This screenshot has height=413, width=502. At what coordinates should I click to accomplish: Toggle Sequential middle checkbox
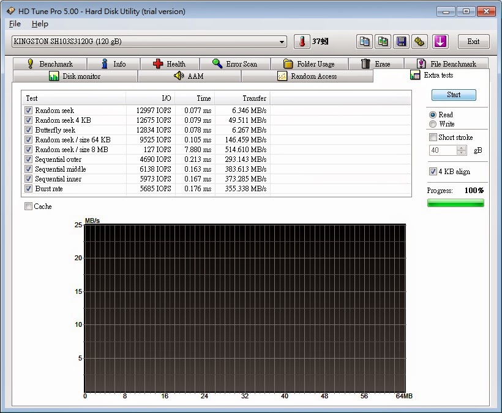28,169
